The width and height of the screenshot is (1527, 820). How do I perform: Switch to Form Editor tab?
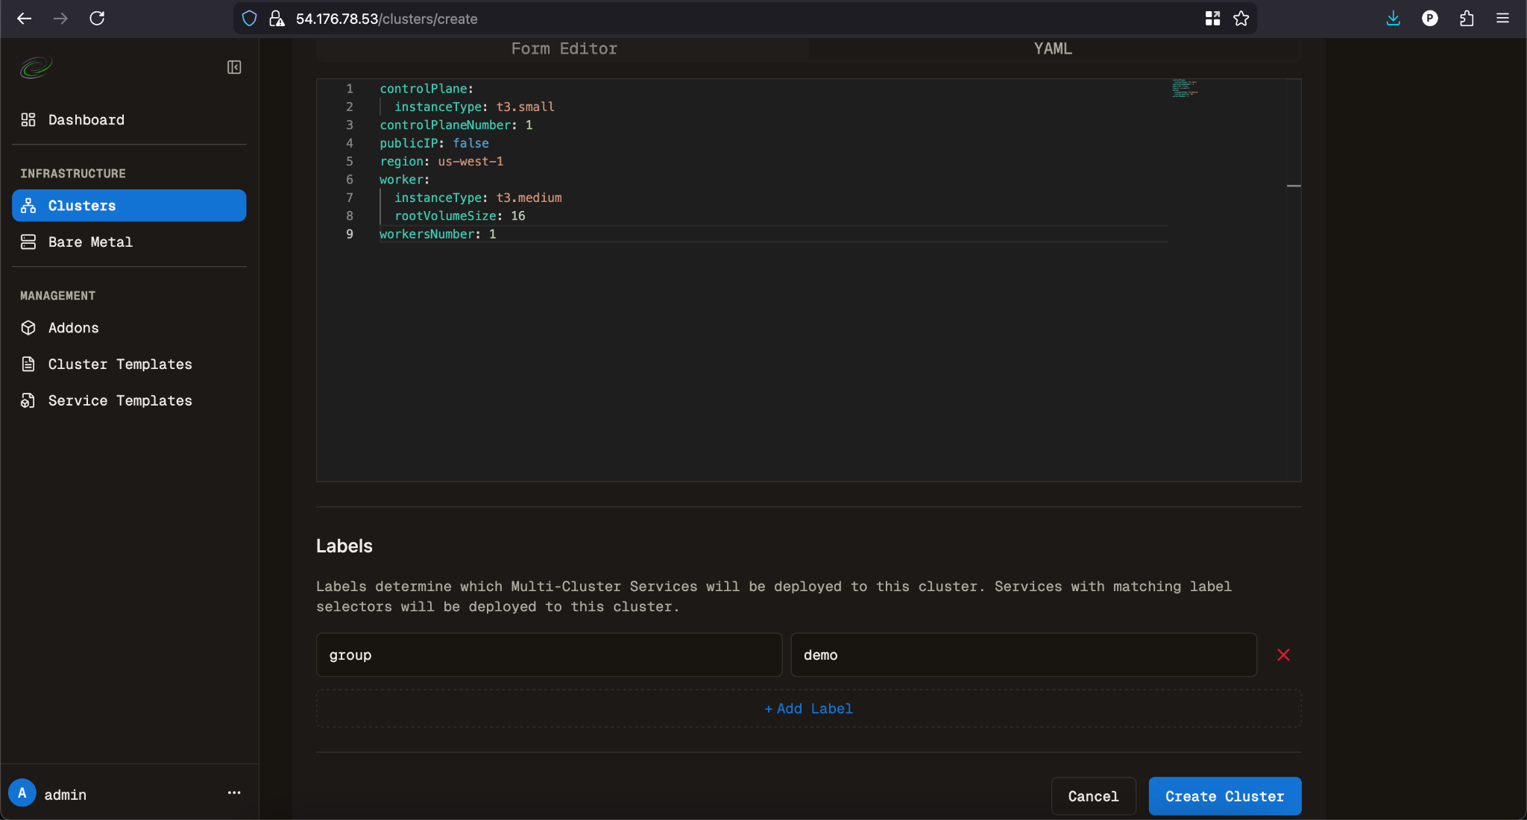(564, 48)
